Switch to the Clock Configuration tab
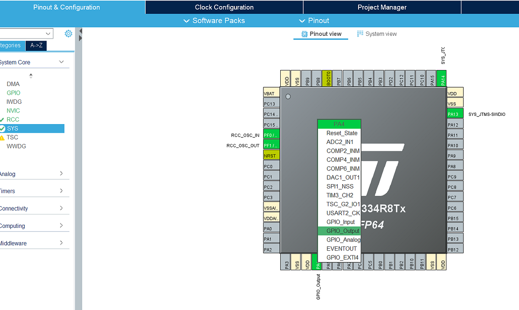519x310 pixels. [x=224, y=7]
